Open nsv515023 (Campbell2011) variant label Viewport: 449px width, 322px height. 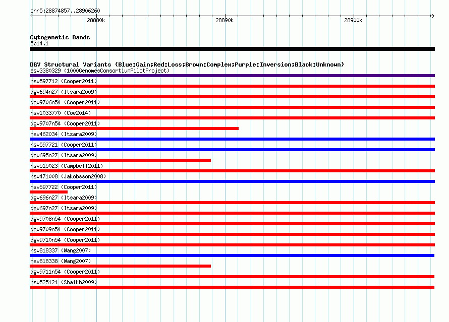point(67,166)
